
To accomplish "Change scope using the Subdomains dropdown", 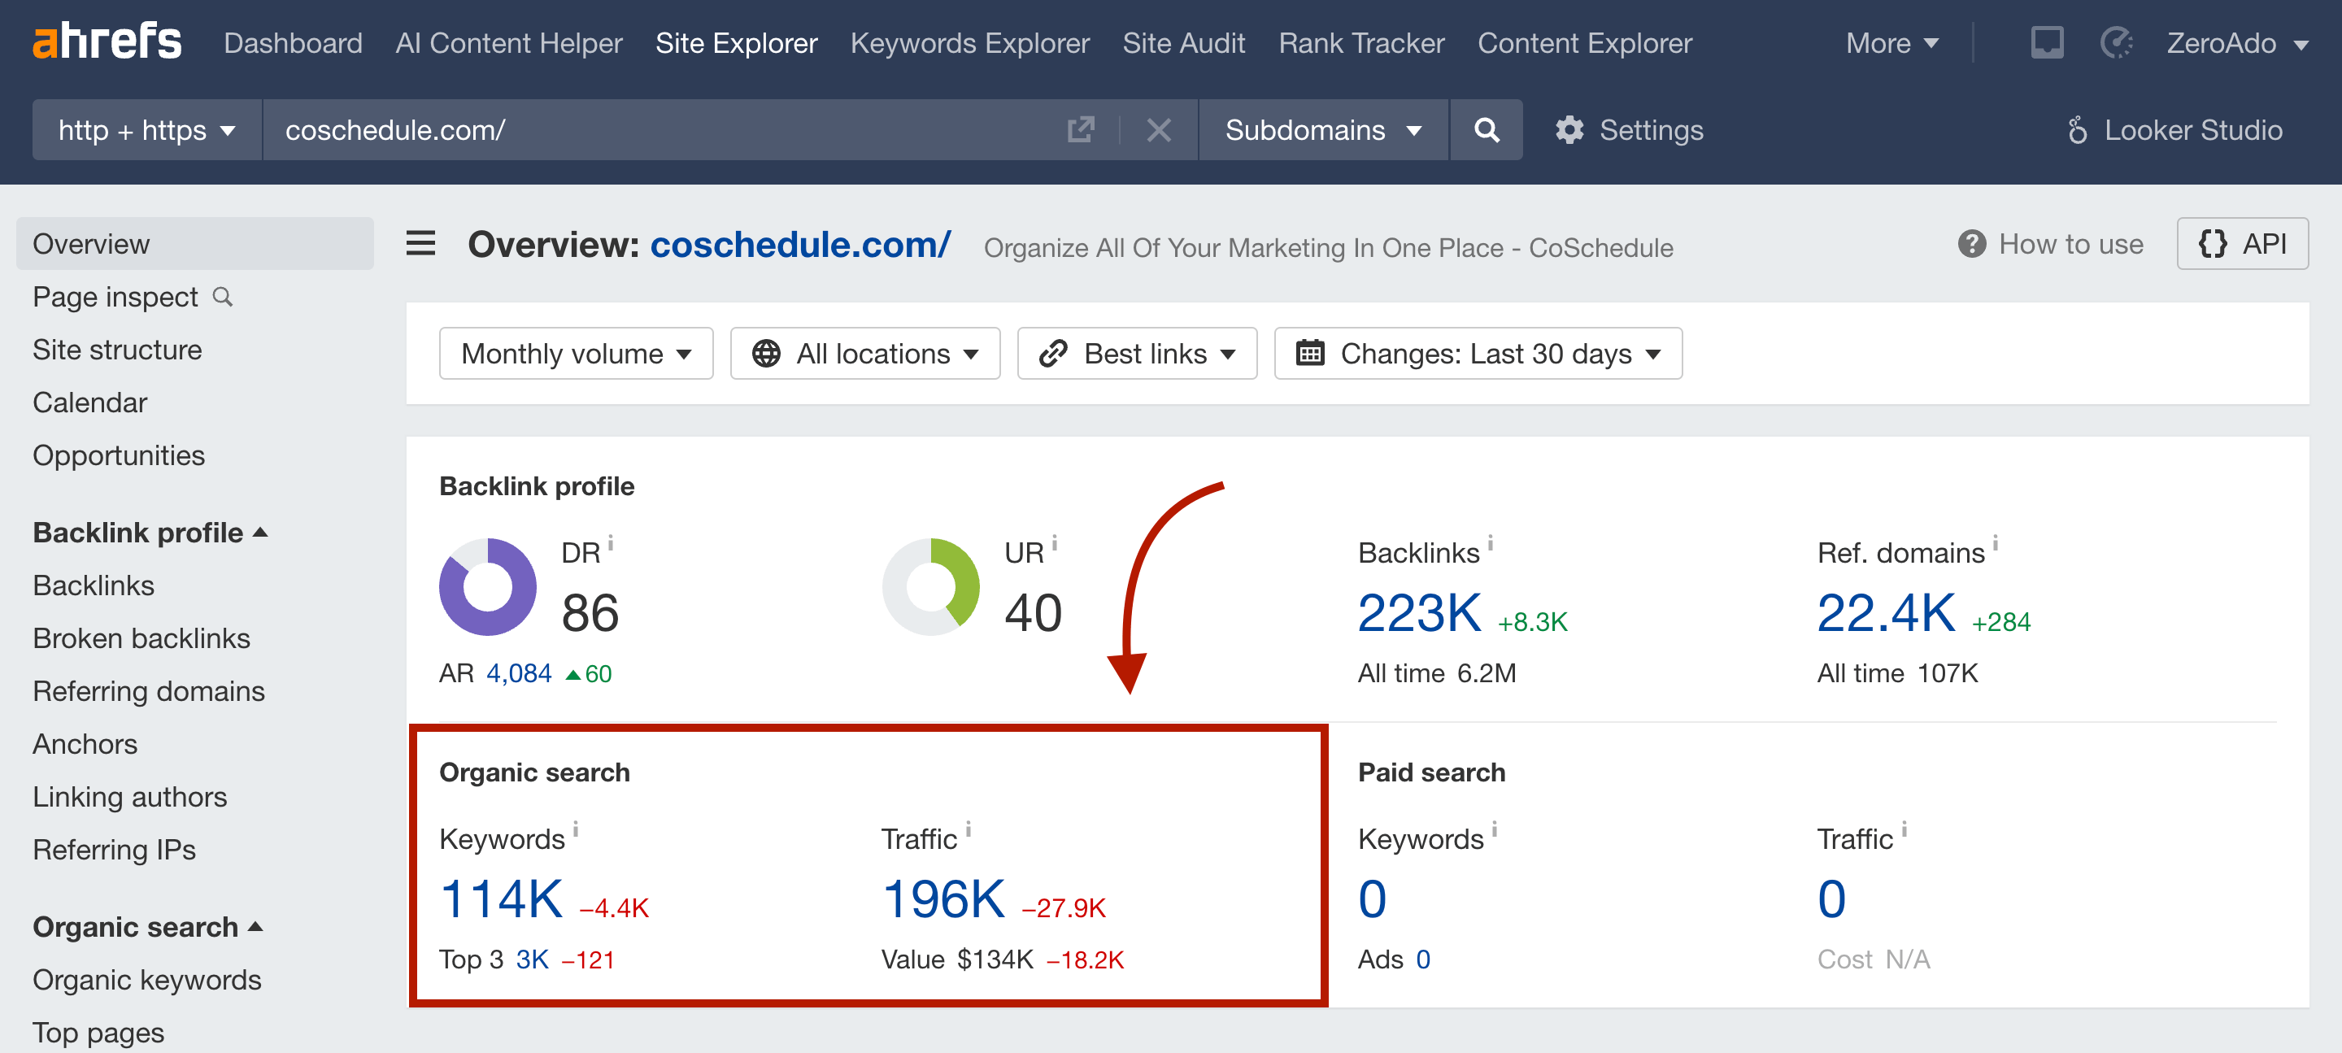I will 1321,129.
